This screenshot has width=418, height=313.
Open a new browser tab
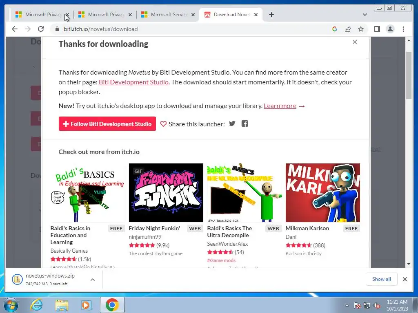(271, 15)
